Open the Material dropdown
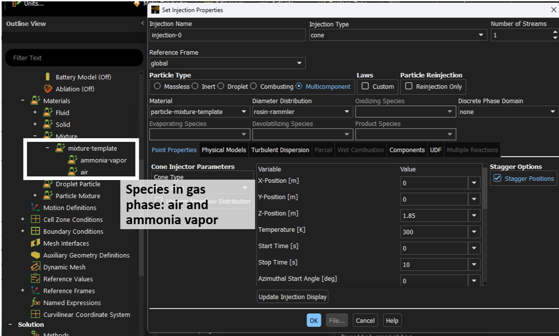559x336 pixels. 199,111
